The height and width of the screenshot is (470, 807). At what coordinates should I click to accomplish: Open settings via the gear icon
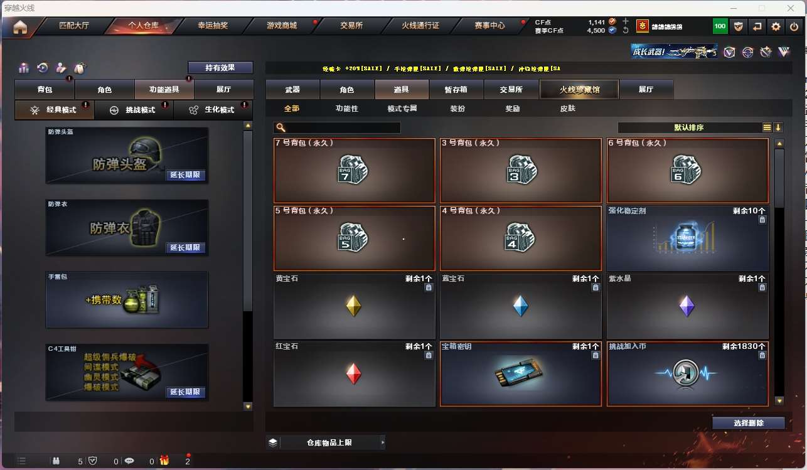point(776,26)
